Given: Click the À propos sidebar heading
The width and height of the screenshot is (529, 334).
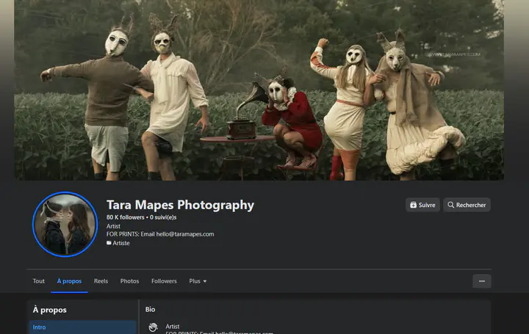Looking at the screenshot, I should pos(50,310).
